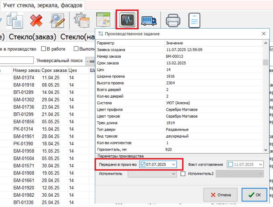Open the 'Факт изготовления' date dropdown arrow
This screenshot has height=207, width=273.
coord(261,164)
